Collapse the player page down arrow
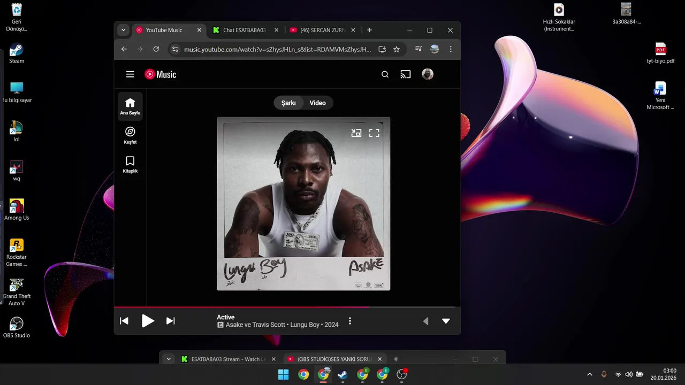This screenshot has width=685, height=385. [x=446, y=321]
